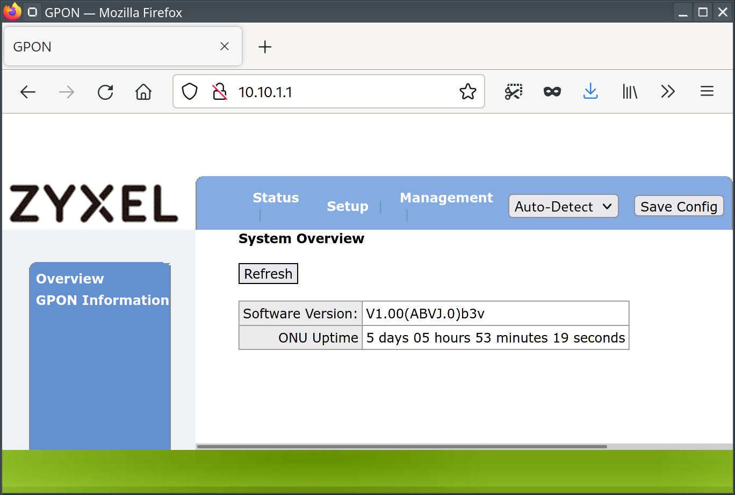735x495 pixels.
Task: Expand the Auto-Detect language dropdown
Action: pos(563,207)
